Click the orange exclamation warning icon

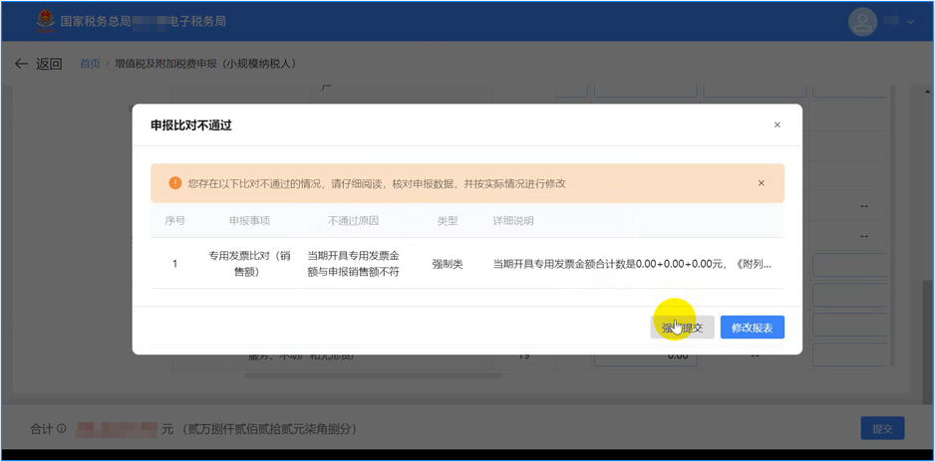174,183
